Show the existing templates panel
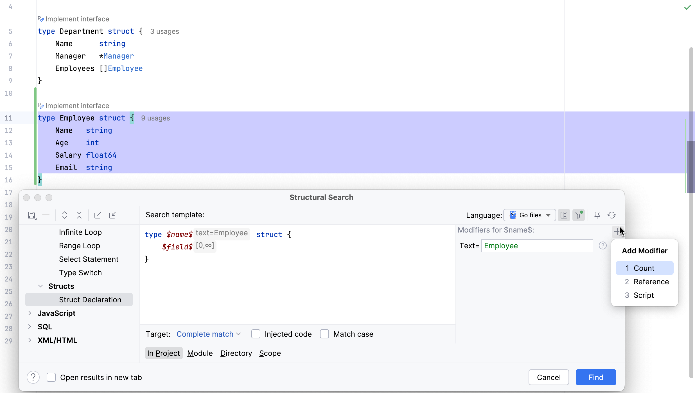 click(x=564, y=215)
